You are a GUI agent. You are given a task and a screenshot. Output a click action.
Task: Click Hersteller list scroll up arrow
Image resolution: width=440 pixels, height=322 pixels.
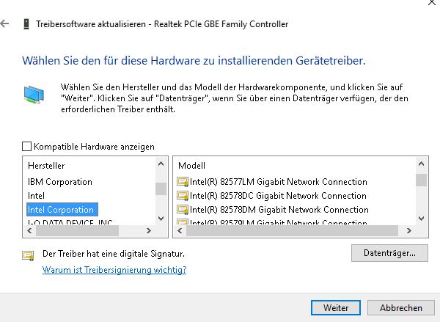point(161,164)
